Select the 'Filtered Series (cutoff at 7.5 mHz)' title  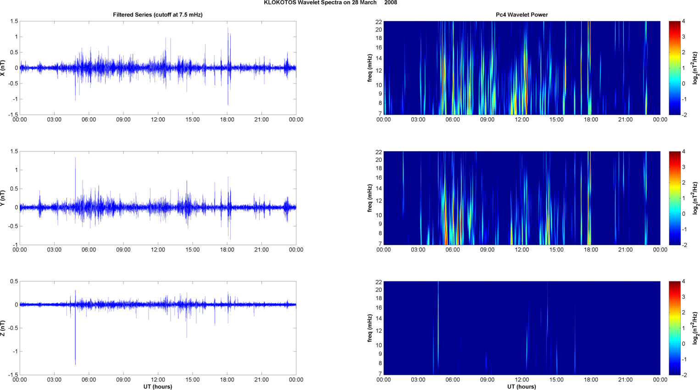tap(158, 15)
